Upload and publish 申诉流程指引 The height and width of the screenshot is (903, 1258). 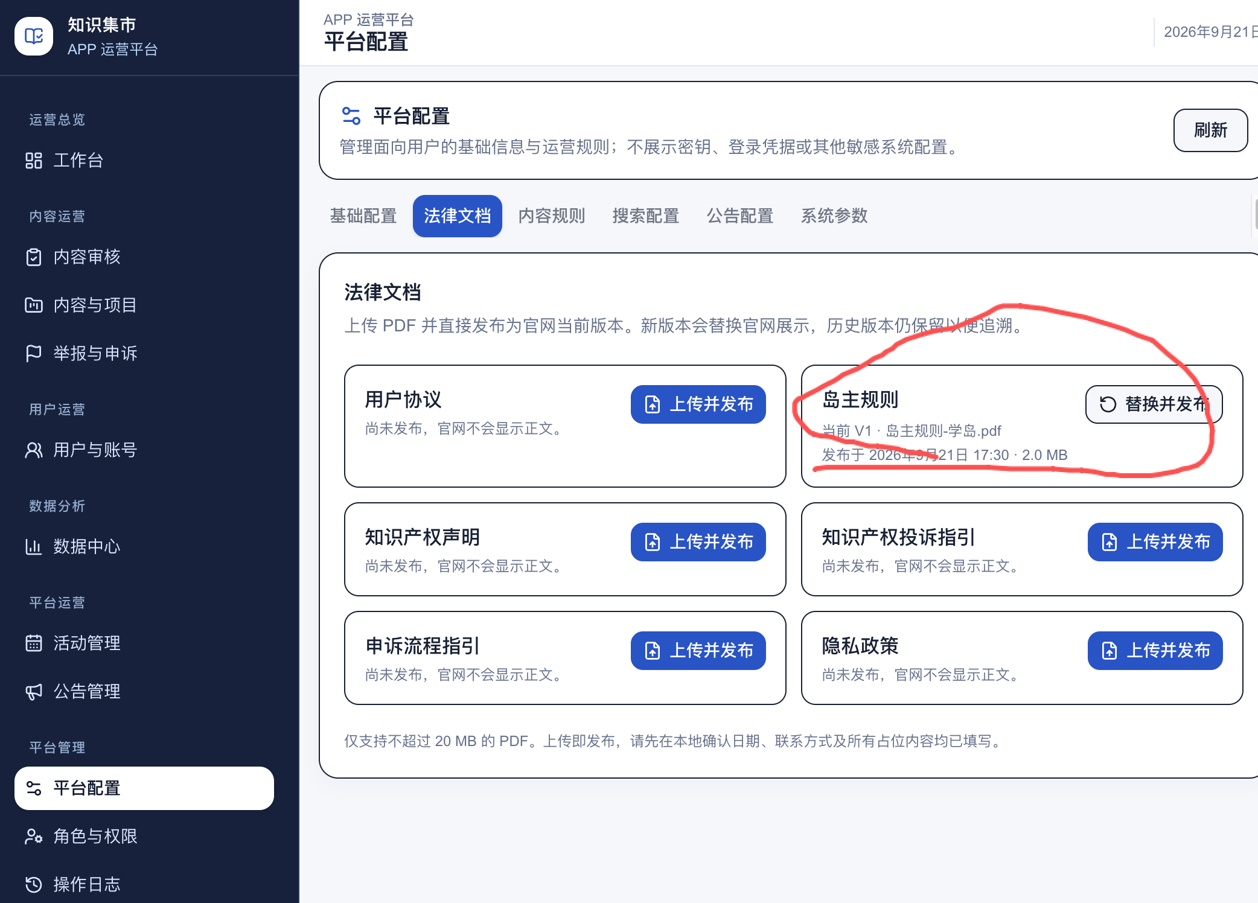[x=698, y=651]
